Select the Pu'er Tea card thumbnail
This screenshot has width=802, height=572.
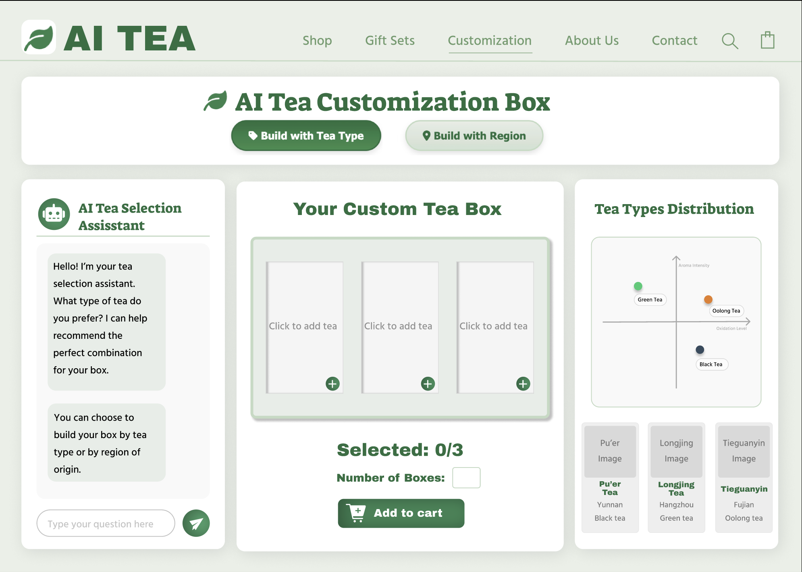click(610, 451)
